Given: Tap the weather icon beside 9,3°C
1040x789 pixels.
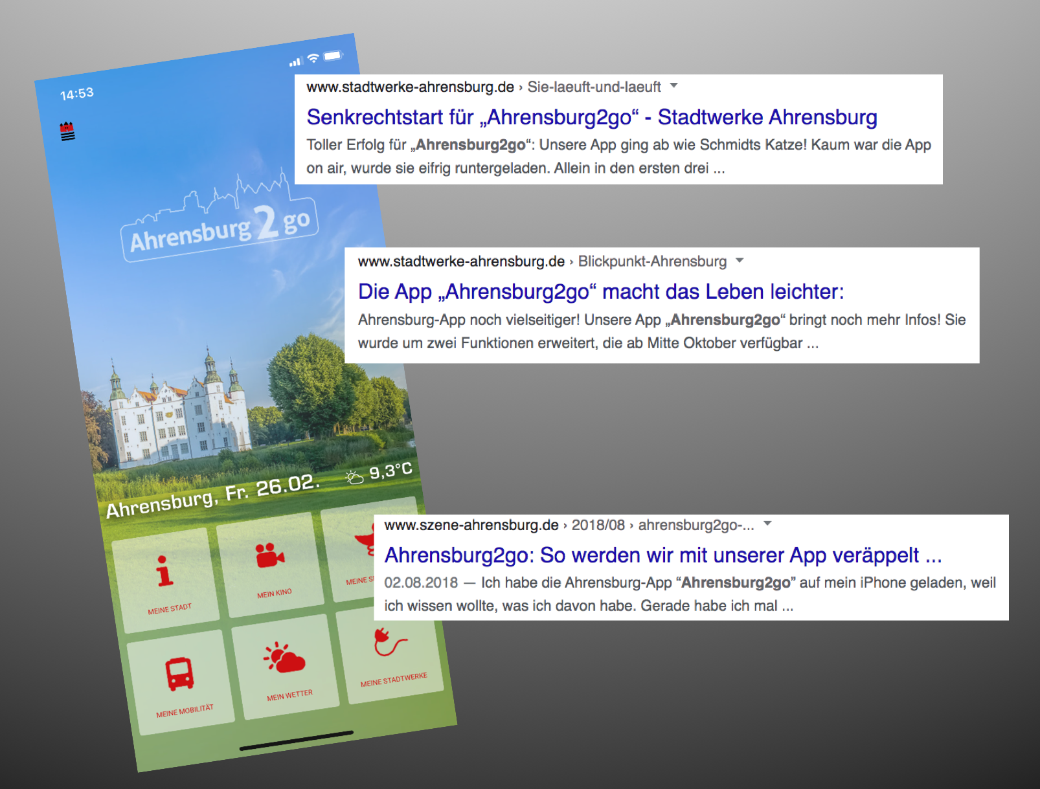Looking at the screenshot, I should (x=354, y=478).
